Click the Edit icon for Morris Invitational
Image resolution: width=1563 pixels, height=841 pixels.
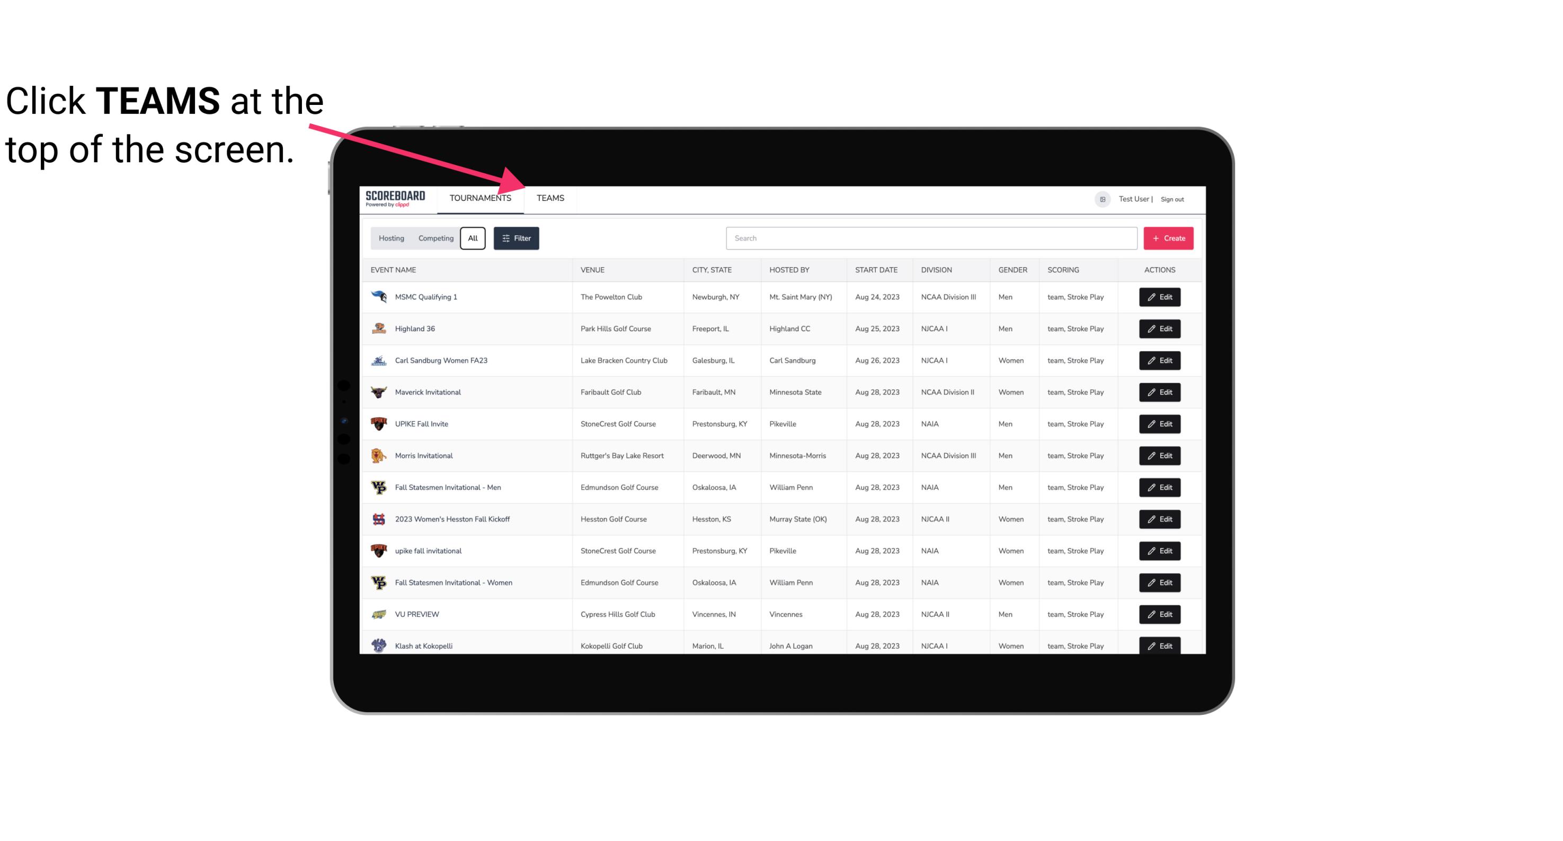click(1159, 456)
